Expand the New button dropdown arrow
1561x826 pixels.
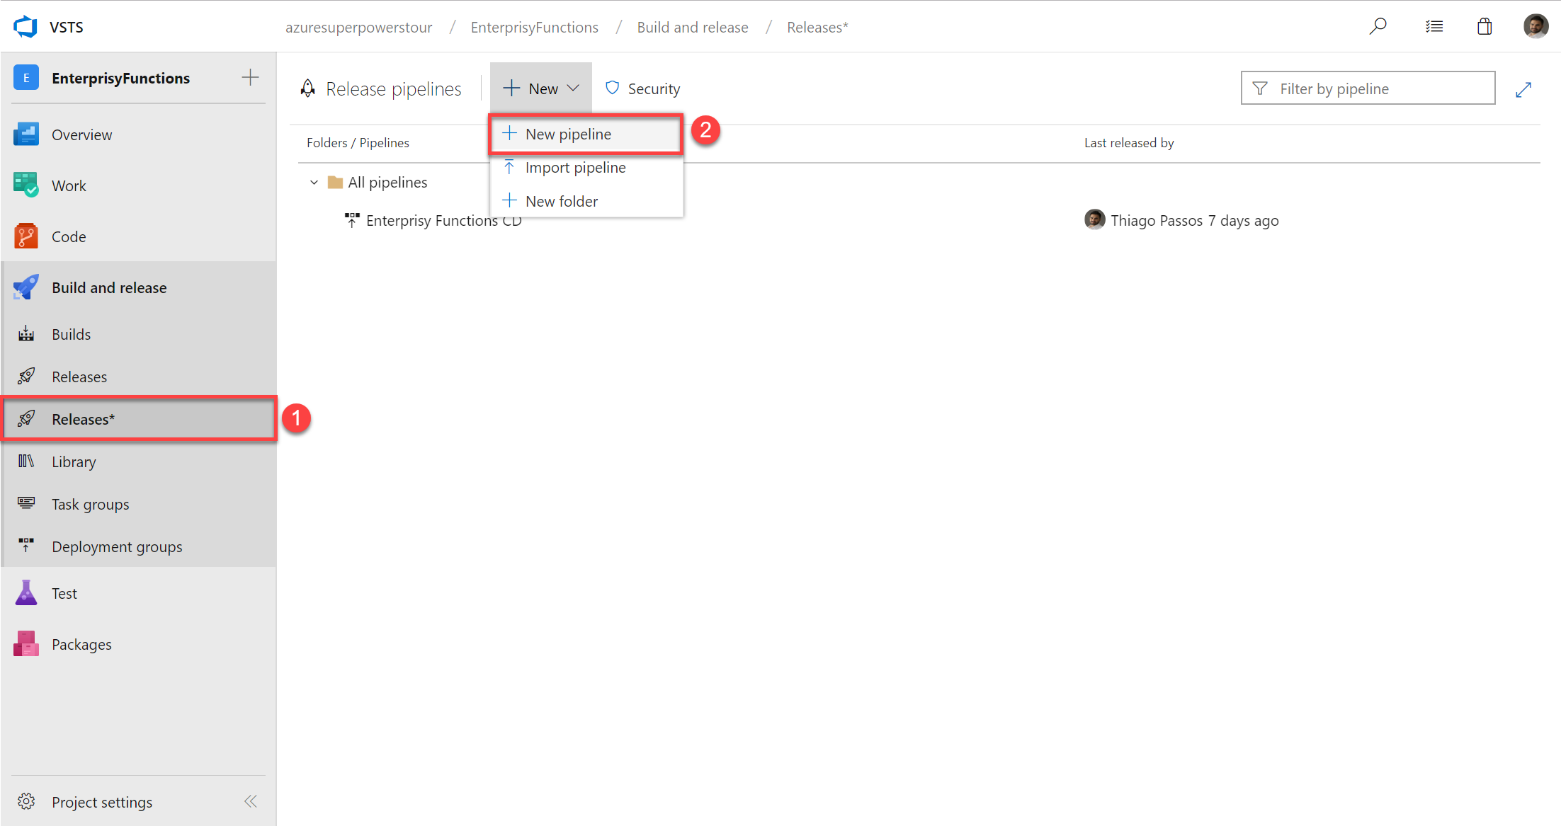click(574, 88)
